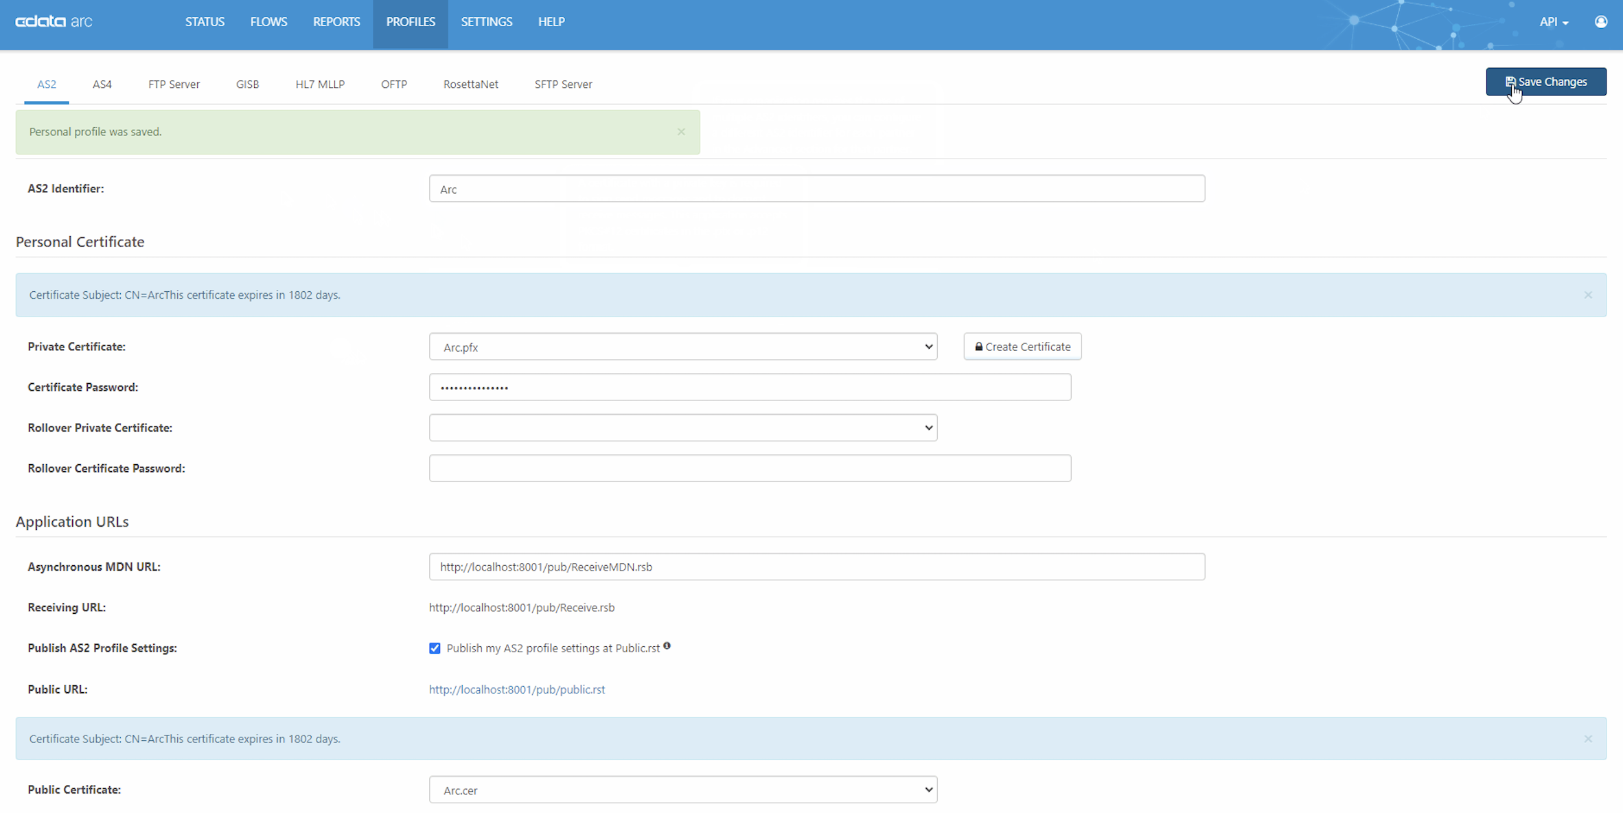The width and height of the screenshot is (1623, 813).
Task: Open the SFTP Server tab
Action: 562,84
